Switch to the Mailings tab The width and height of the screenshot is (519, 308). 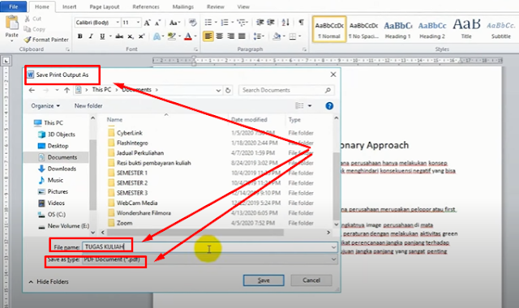point(183,6)
